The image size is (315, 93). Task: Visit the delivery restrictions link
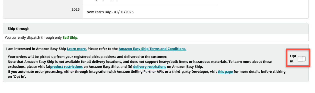pos(149,67)
